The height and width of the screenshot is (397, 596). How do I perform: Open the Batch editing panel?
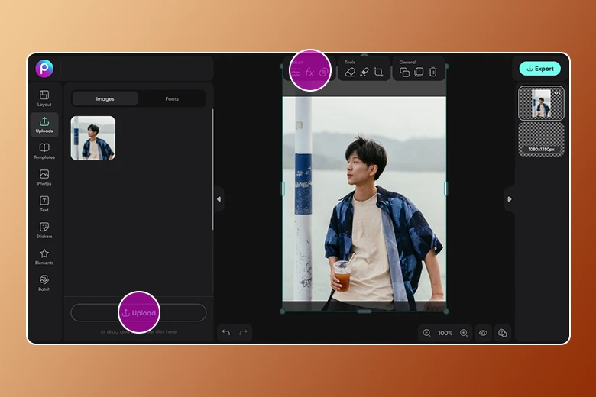[x=44, y=282]
